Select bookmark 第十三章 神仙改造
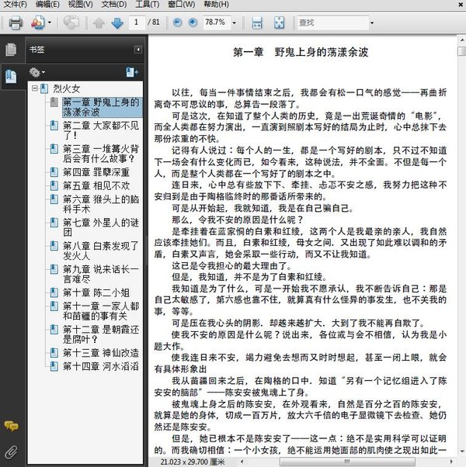The height and width of the screenshot is (467, 466). coord(101,353)
